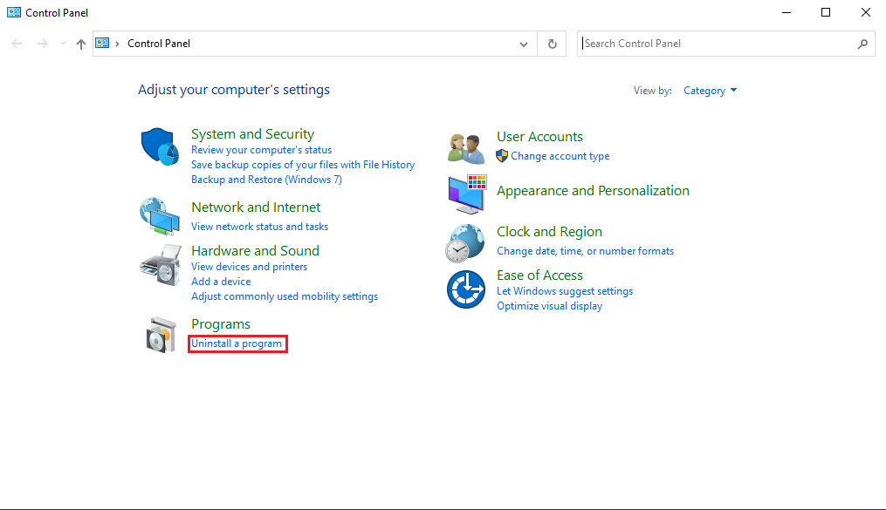Select the Clock and Region globe icon
The height and width of the screenshot is (510, 886).
click(465, 242)
